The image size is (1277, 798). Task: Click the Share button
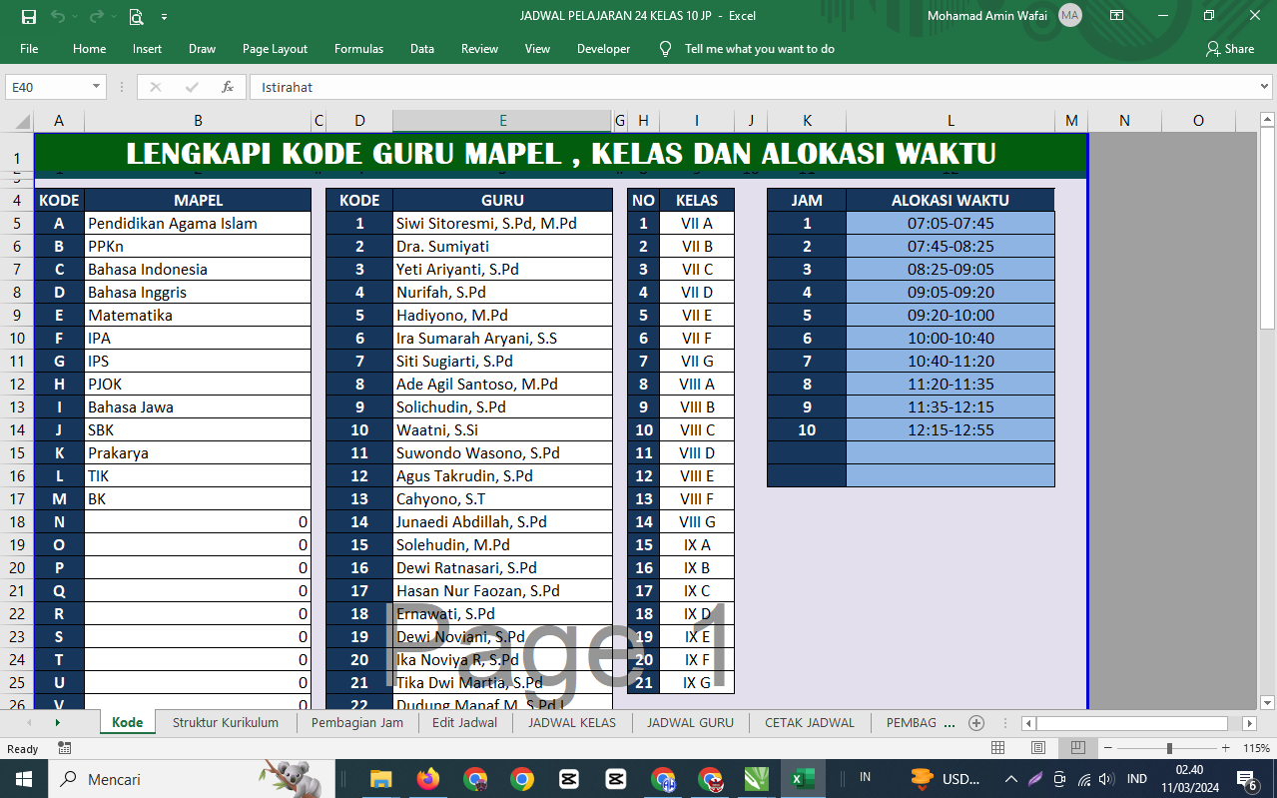1230,49
